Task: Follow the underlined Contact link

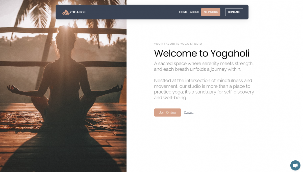Action: (189, 112)
